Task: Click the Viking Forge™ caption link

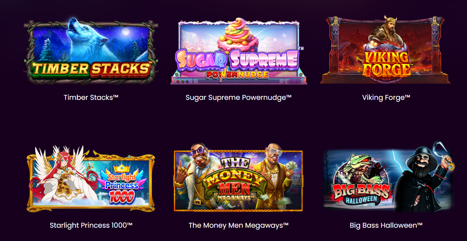Action: point(386,97)
